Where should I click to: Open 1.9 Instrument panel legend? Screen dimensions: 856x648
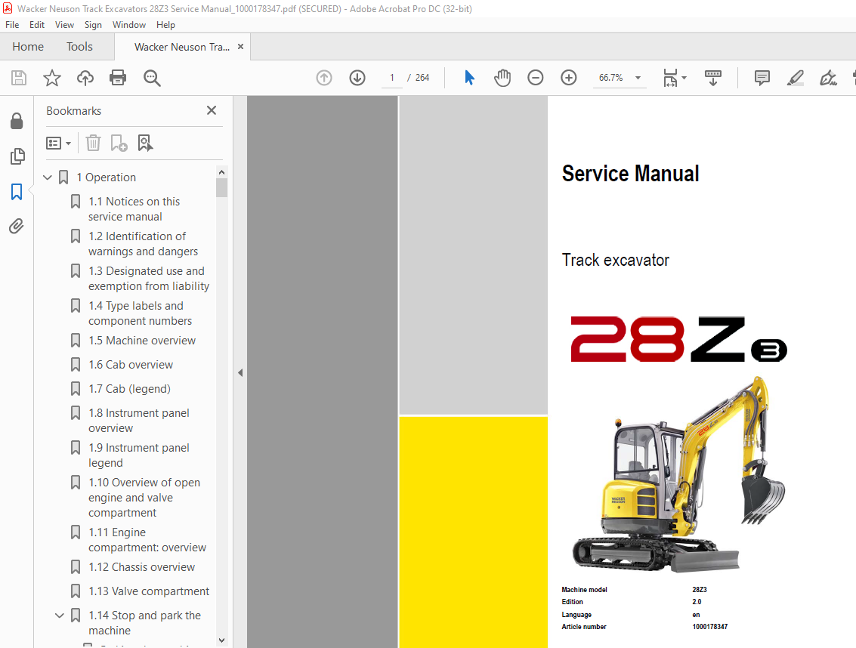[139, 455]
